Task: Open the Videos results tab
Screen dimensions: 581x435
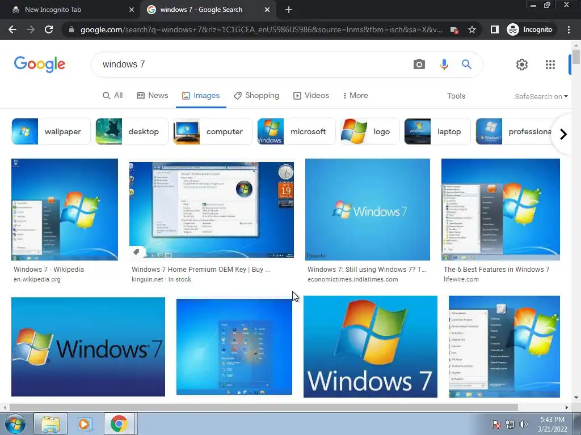Action: (311, 95)
